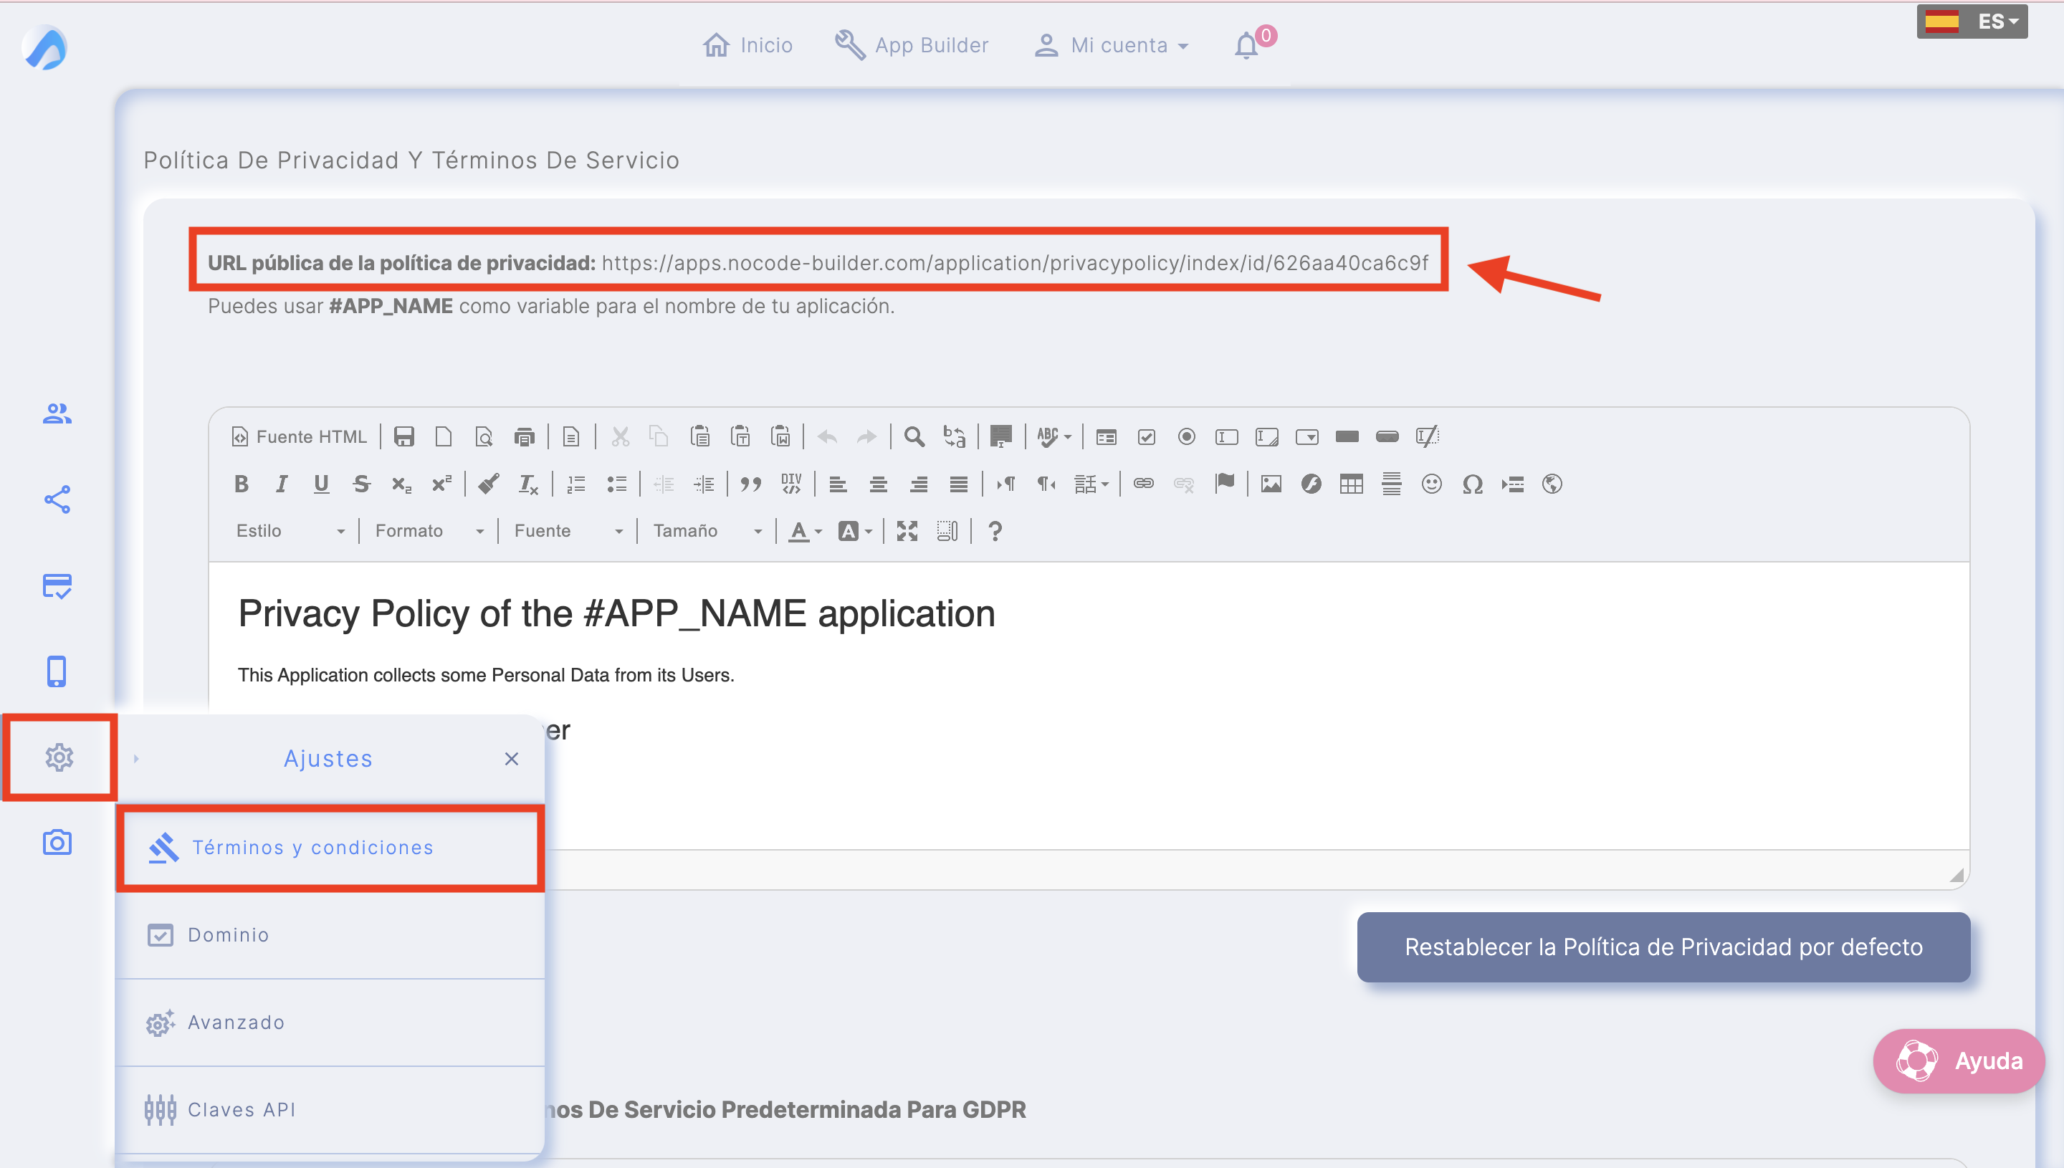2064x1168 pixels.
Task: Grab the editor resize handle
Action: tap(1956, 874)
